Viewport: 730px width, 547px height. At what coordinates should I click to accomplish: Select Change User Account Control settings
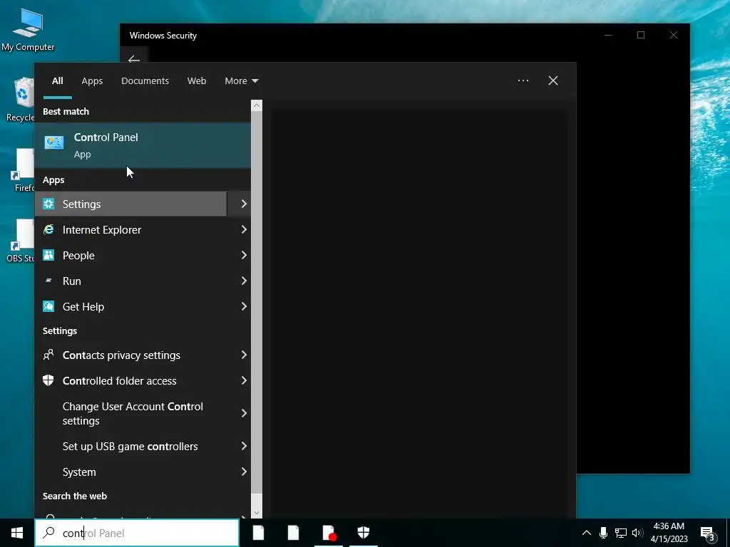tap(133, 414)
